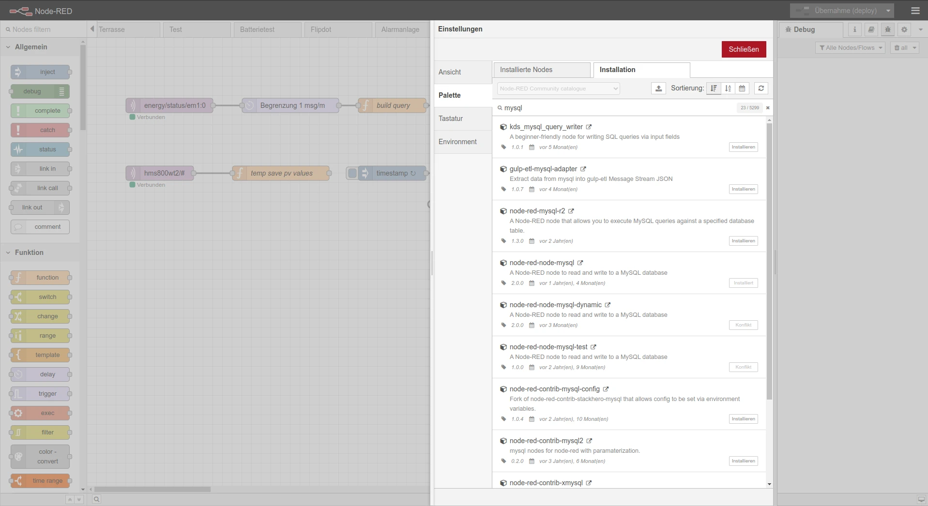Click the inject button on timestamp node
This screenshot has width=928, height=506.
tap(352, 173)
